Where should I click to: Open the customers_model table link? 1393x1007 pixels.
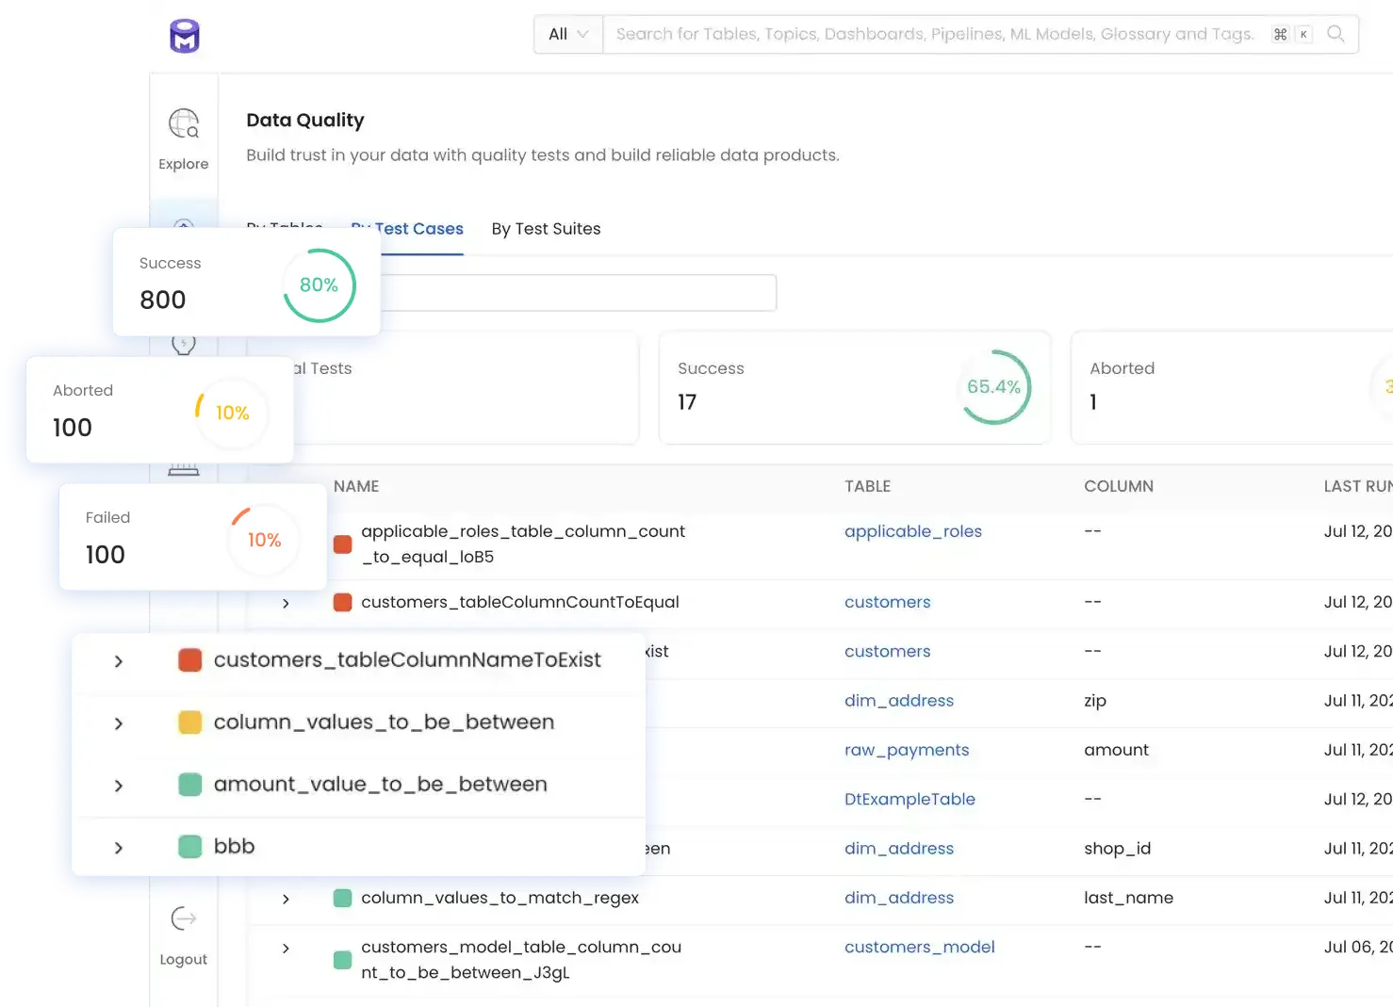coord(919,947)
